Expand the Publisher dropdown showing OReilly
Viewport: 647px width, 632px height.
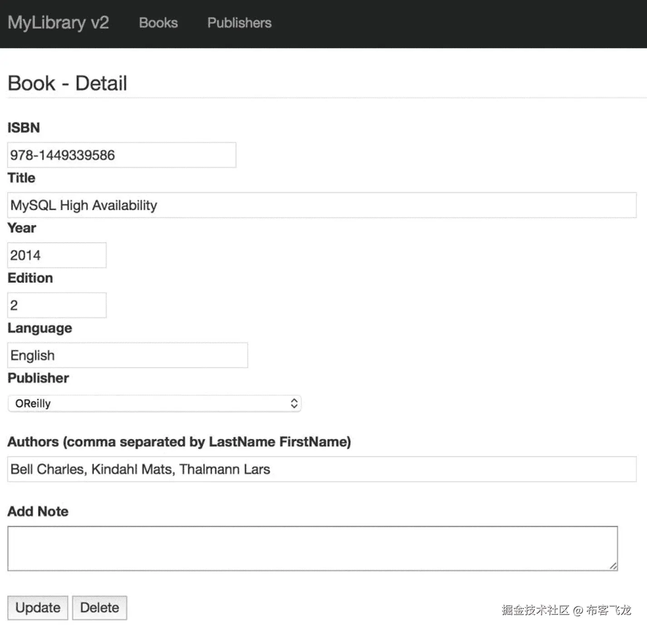[154, 403]
